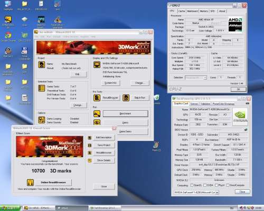The height and width of the screenshot is (211, 264).
Task: Click Change under Display and CPU Settings
Action: 140,83
